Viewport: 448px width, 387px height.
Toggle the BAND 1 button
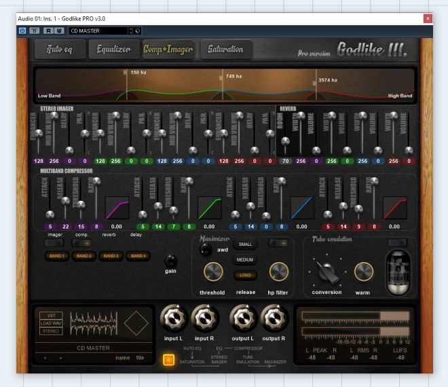tap(56, 256)
